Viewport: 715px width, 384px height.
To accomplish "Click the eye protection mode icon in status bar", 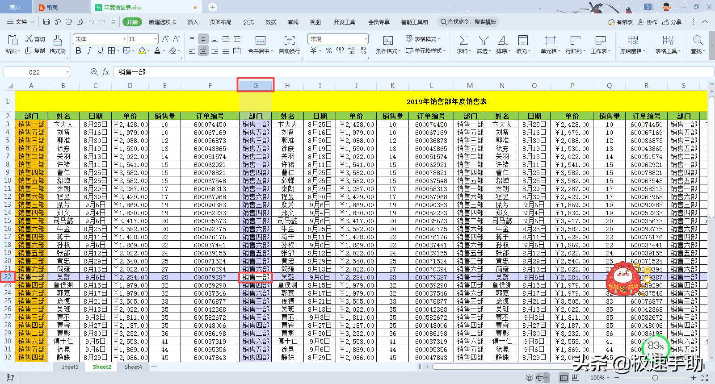I will [529, 378].
